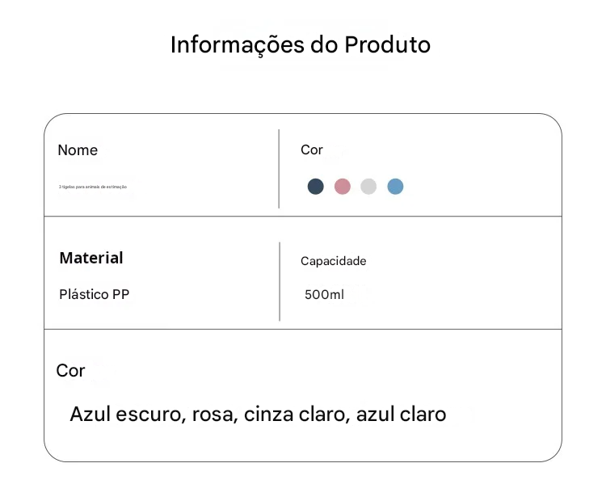Click the horizontal line above the Material row
Screen dimensions: 606x480
[x=303, y=217]
